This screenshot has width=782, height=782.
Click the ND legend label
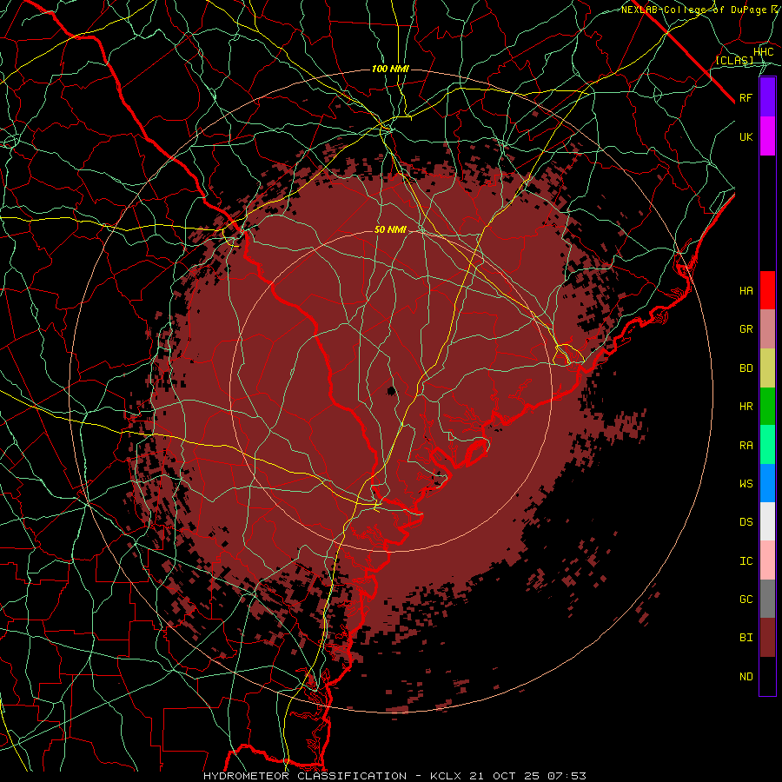[746, 677]
